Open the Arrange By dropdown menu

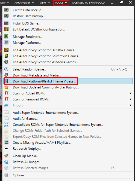click(x=24, y=2)
